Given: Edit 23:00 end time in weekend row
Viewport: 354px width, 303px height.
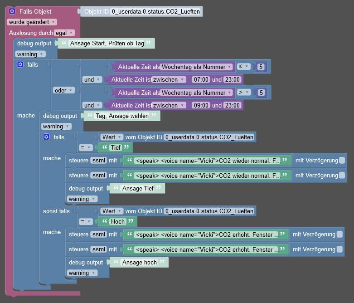Looking at the screenshot, I should 233,105.
